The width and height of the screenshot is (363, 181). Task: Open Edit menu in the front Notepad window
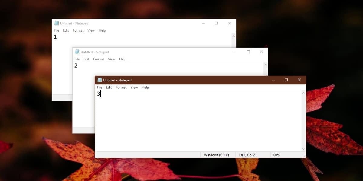(109, 87)
